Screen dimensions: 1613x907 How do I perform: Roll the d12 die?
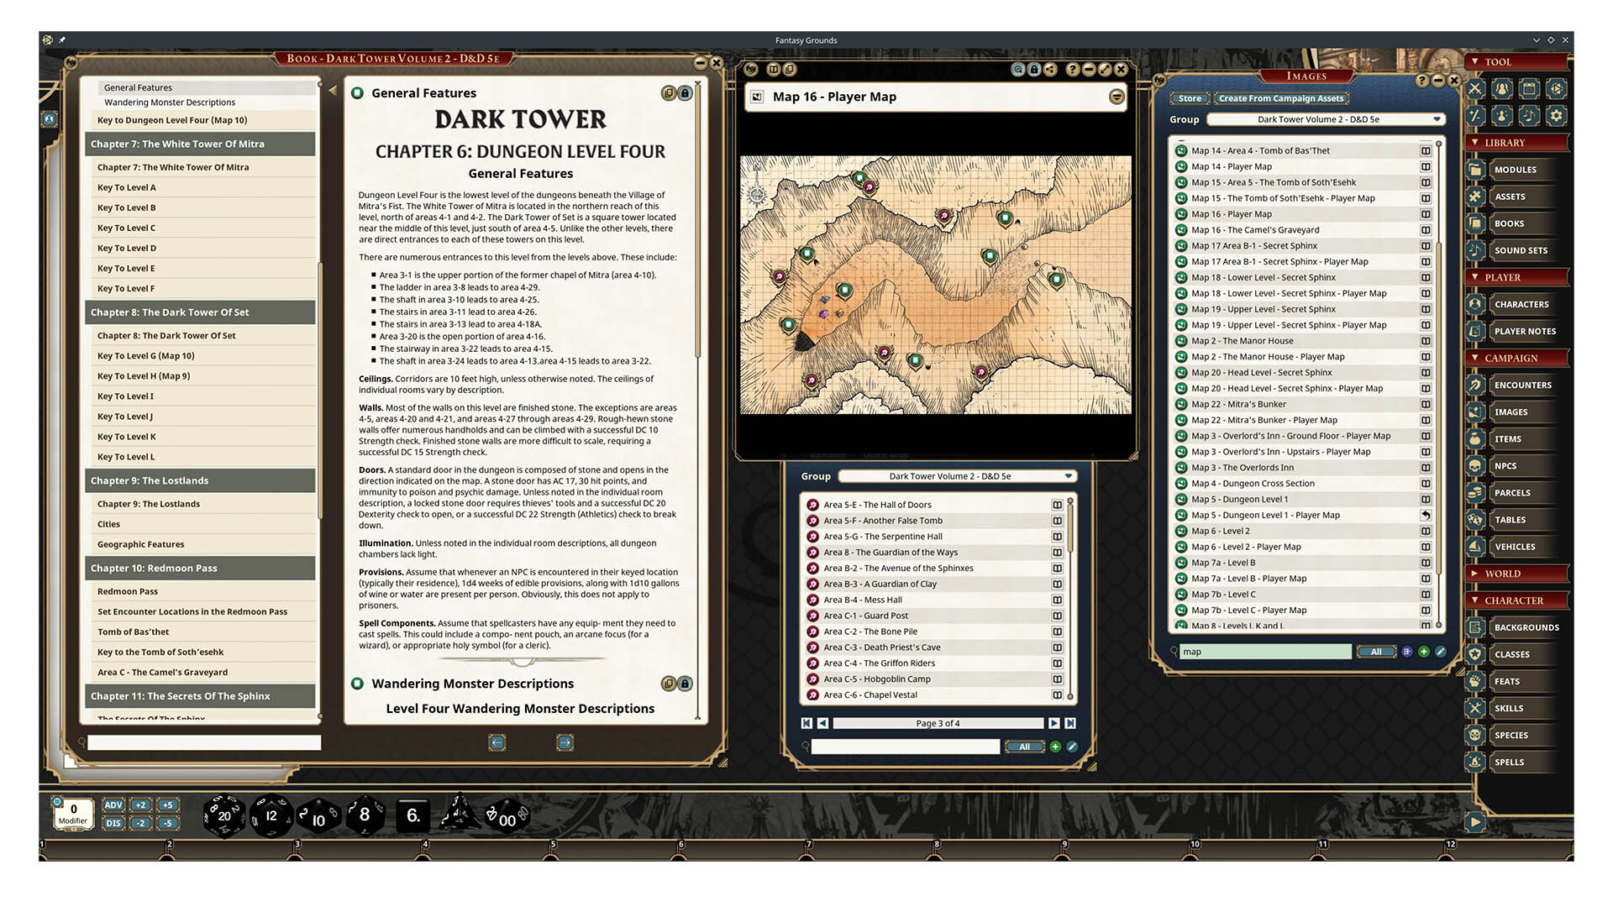click(x=271, y=815)
